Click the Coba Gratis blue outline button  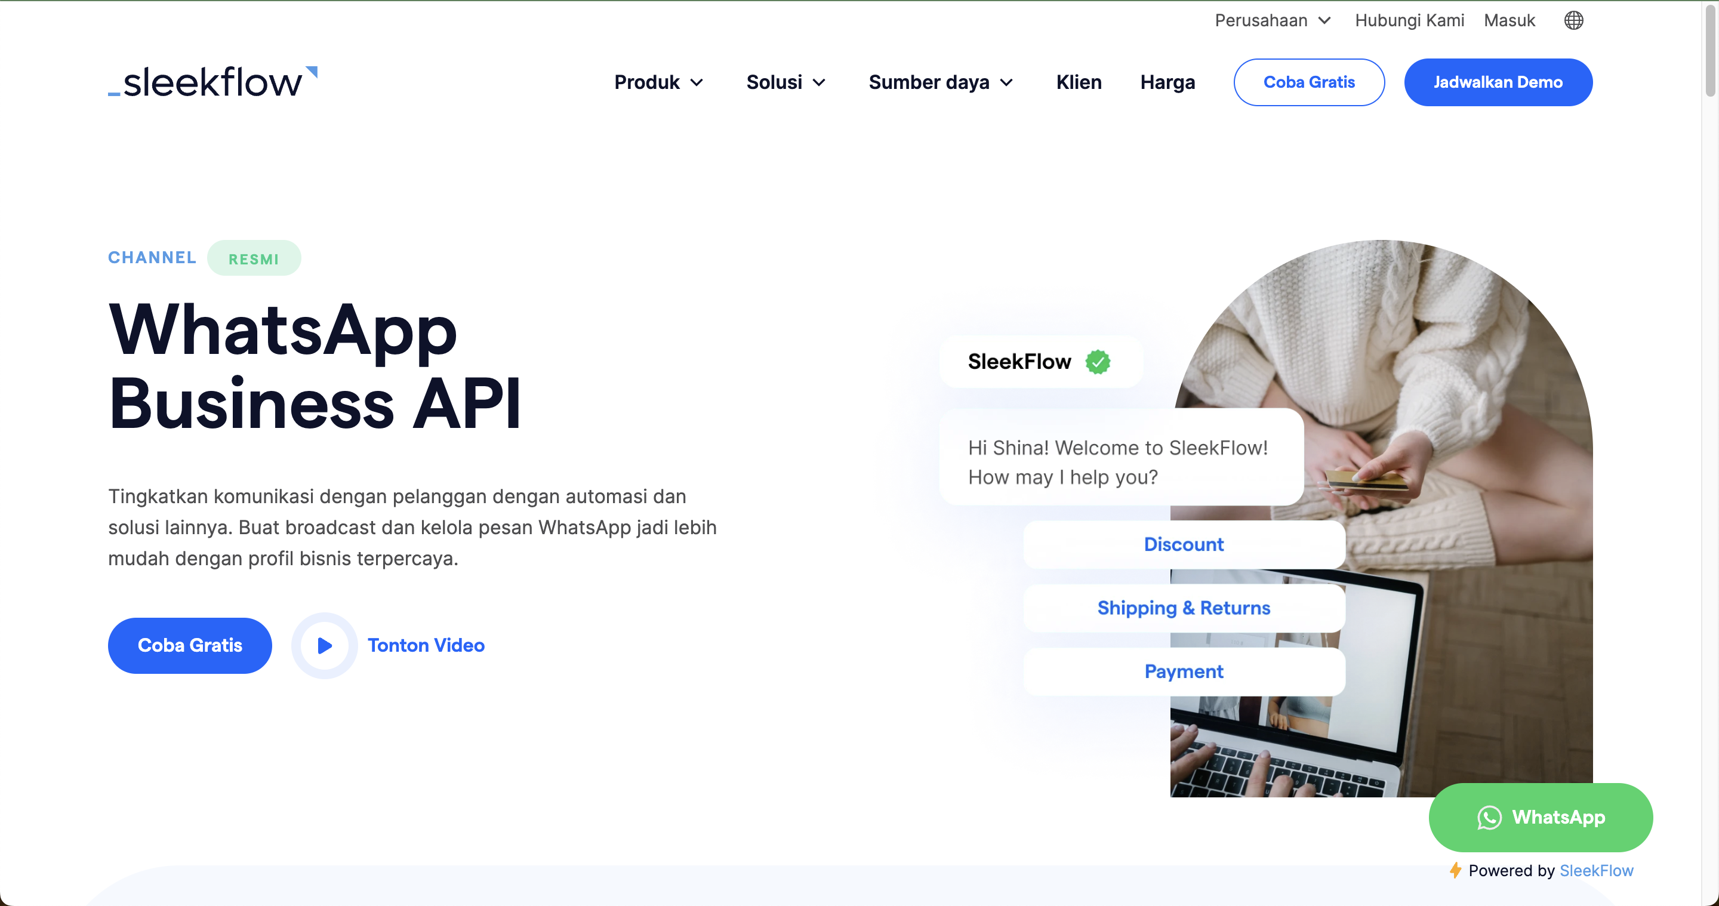coord(1308,81)
